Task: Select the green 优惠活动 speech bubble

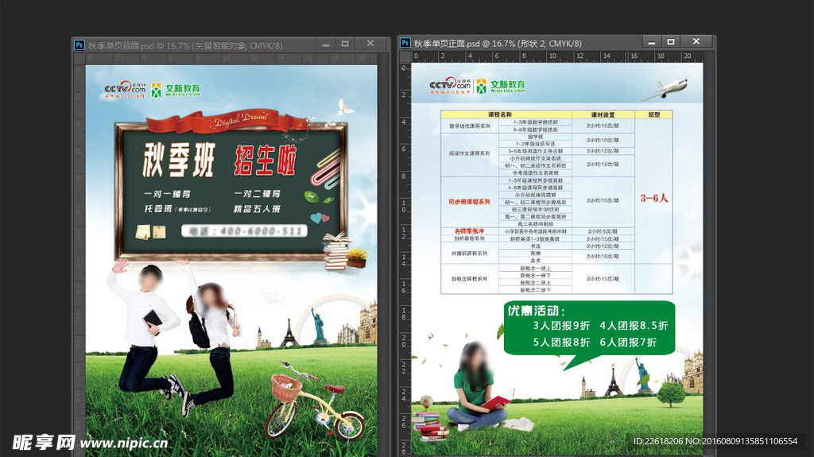Action: point(588,327)
